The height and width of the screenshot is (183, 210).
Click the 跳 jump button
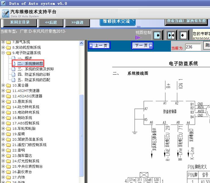(207, 45)
